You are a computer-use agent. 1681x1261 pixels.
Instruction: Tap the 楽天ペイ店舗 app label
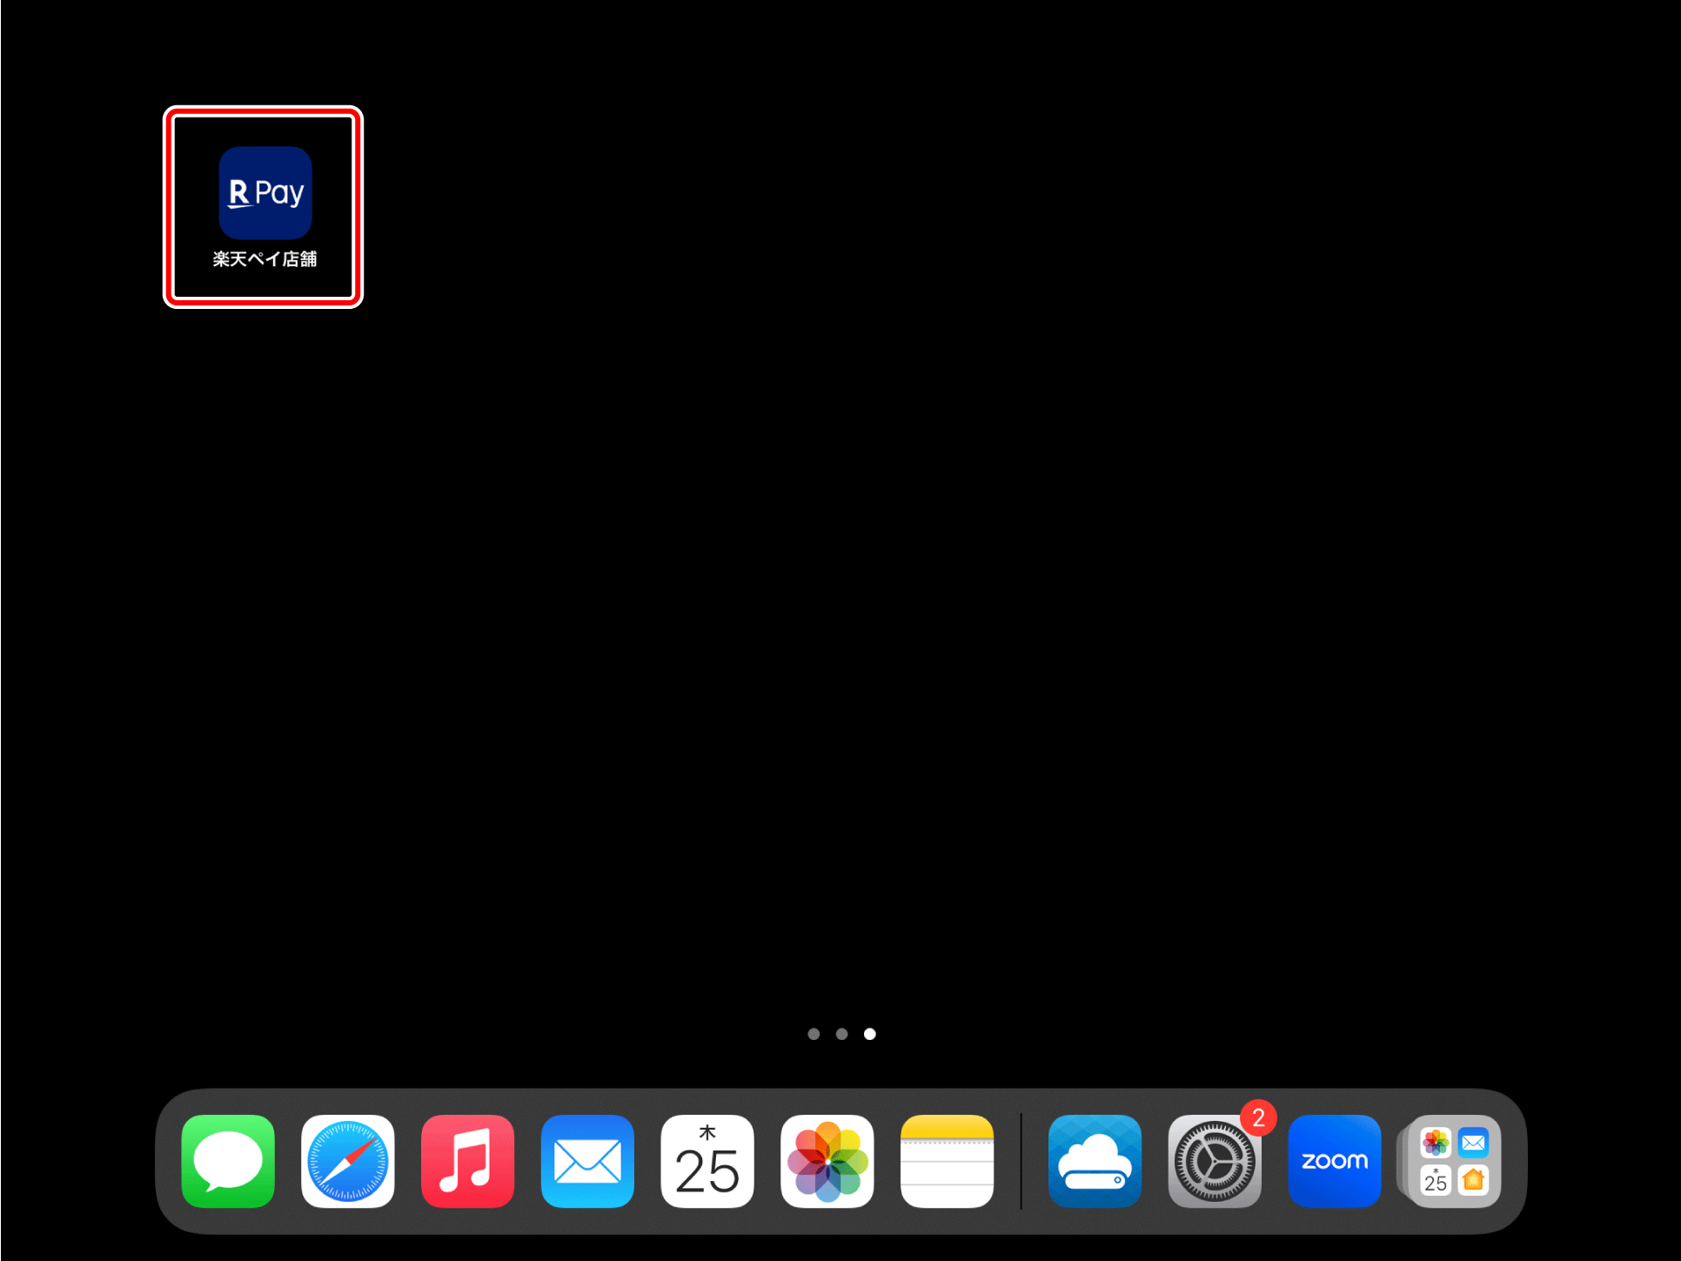265,259
